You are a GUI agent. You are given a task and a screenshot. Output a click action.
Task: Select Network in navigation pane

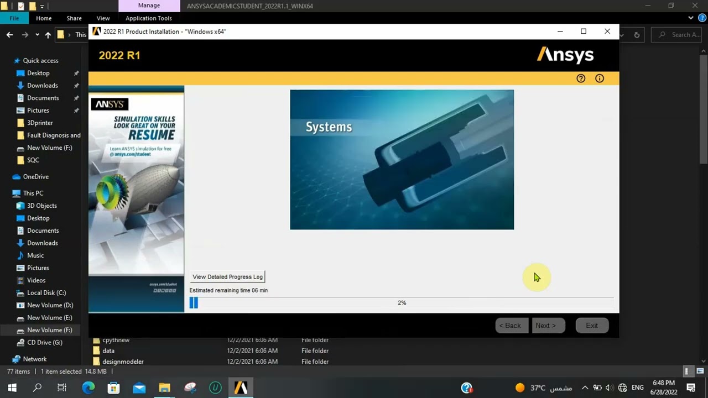pos(35,359)
